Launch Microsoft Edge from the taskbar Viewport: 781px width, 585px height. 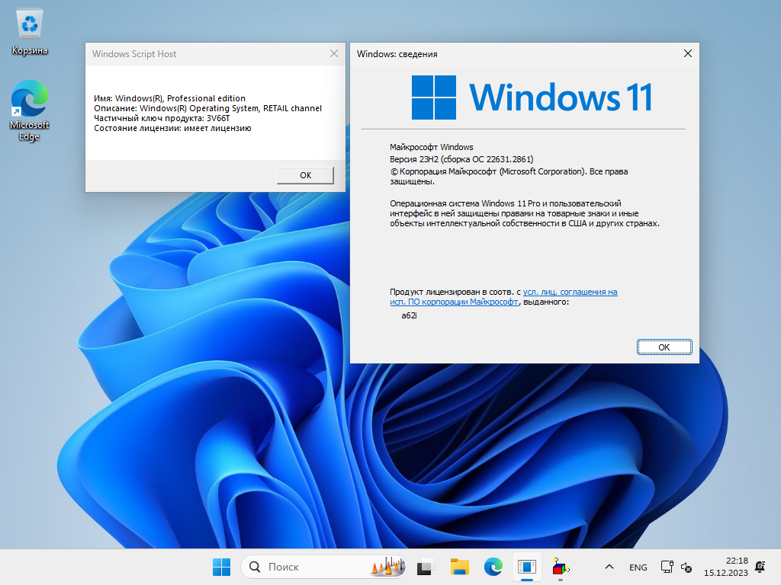click(493, 567)
